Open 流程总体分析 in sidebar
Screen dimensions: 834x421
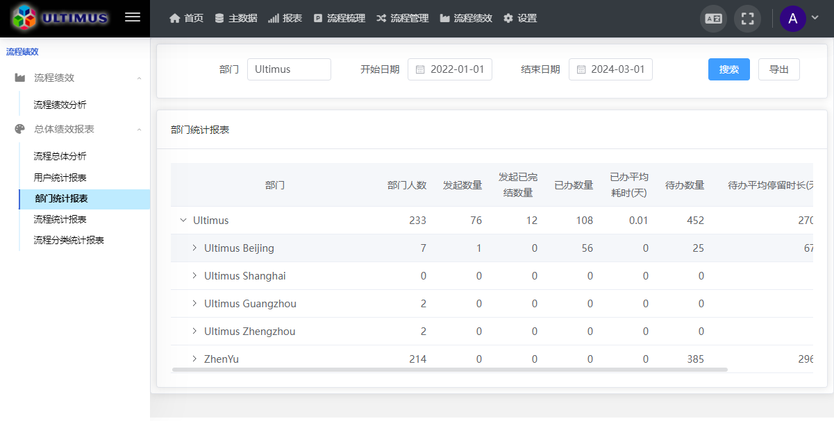[60, 157]
